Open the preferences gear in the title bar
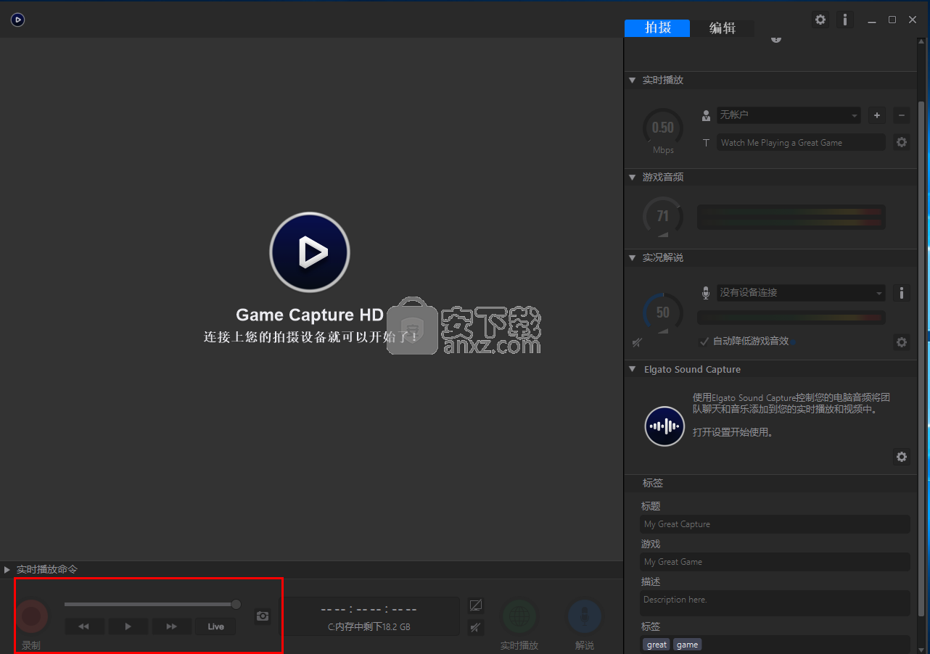This screenshot has width=930, height=654. click(x=820, y=20)
